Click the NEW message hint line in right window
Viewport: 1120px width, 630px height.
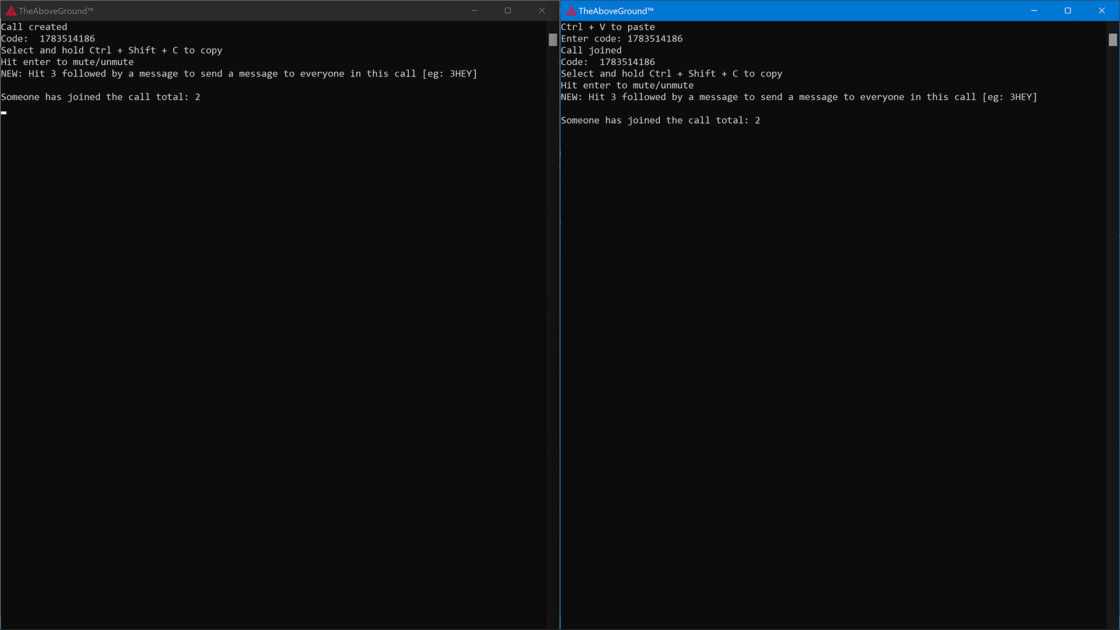coord(799,97)
